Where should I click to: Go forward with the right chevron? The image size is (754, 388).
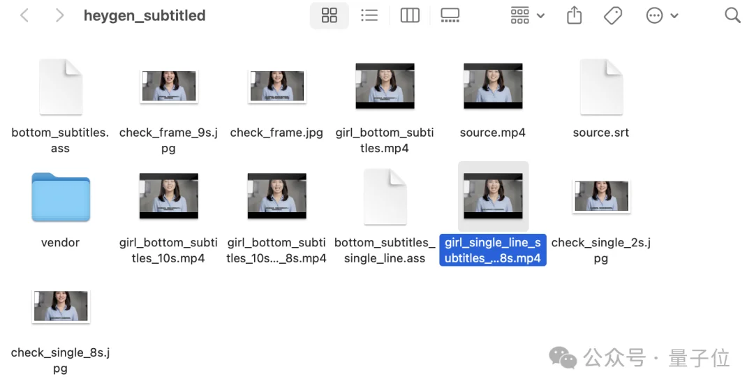click(59, 15)
